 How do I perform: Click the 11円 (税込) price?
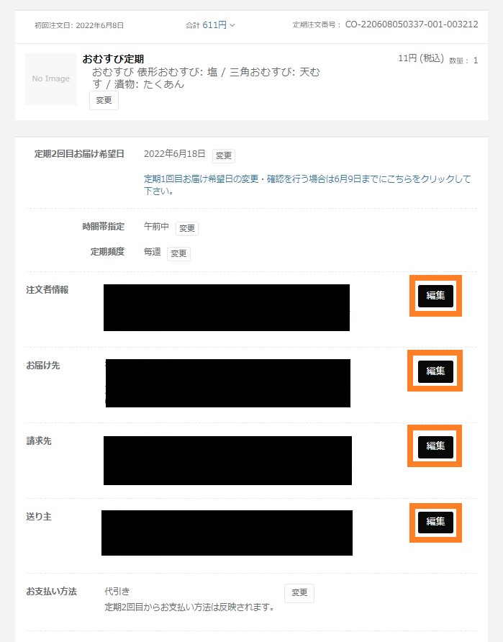[x=421, y=58]
